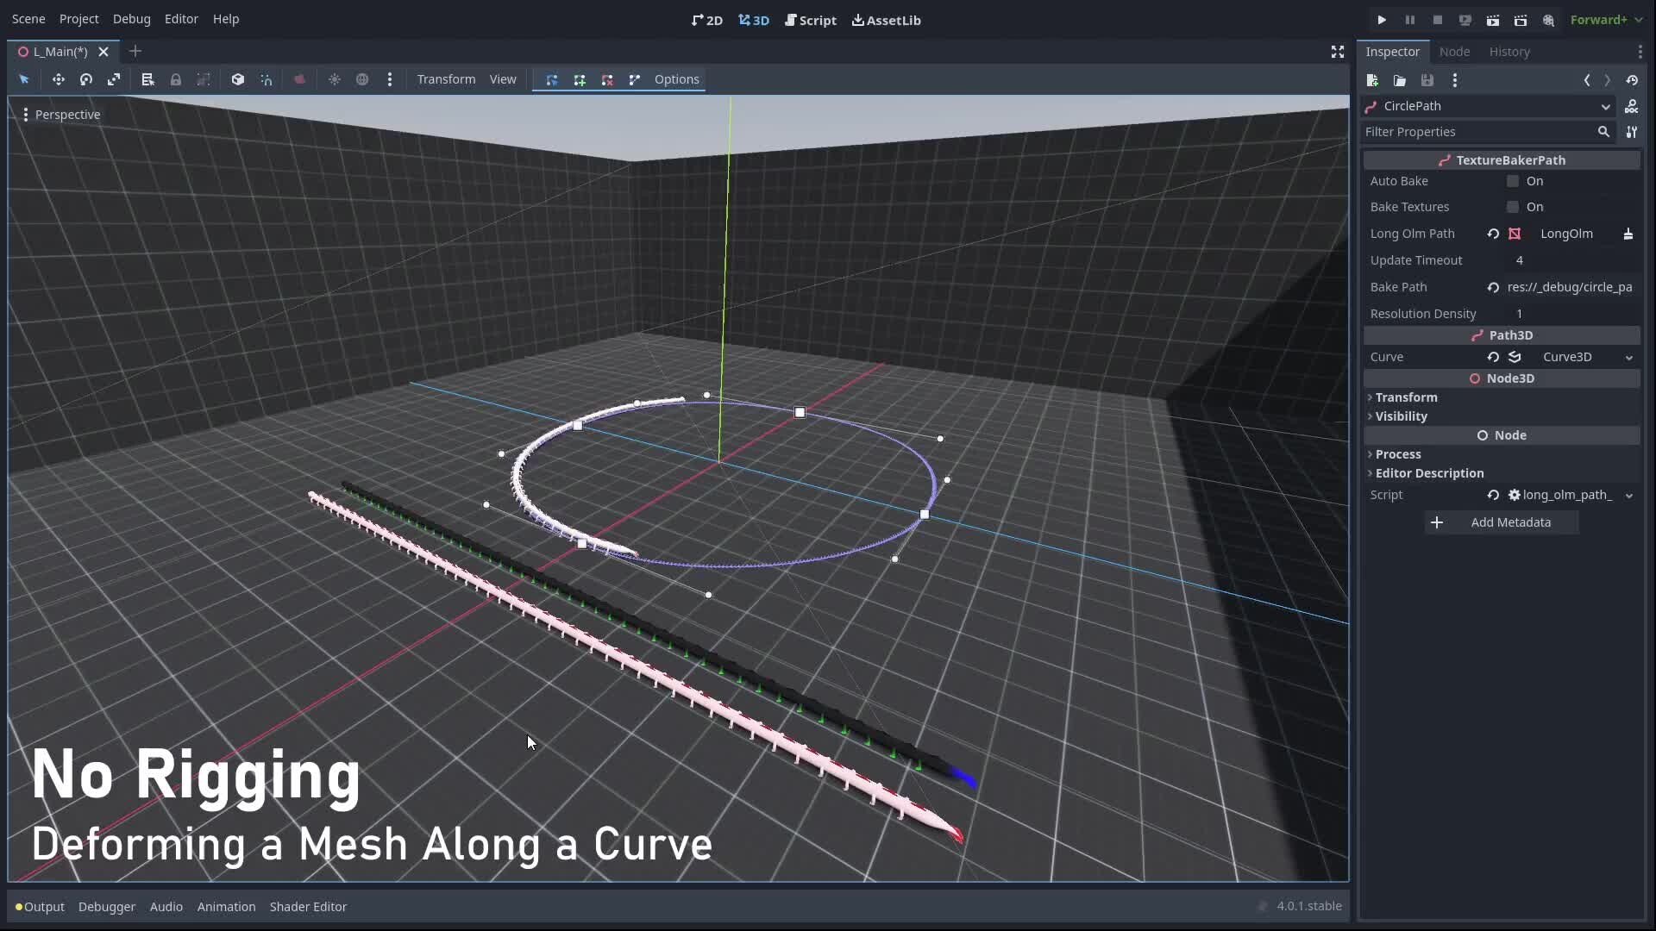Switch to the Scale tool
The width and height of the screenshot is (1656, 931).
click(x=113, y=79)
